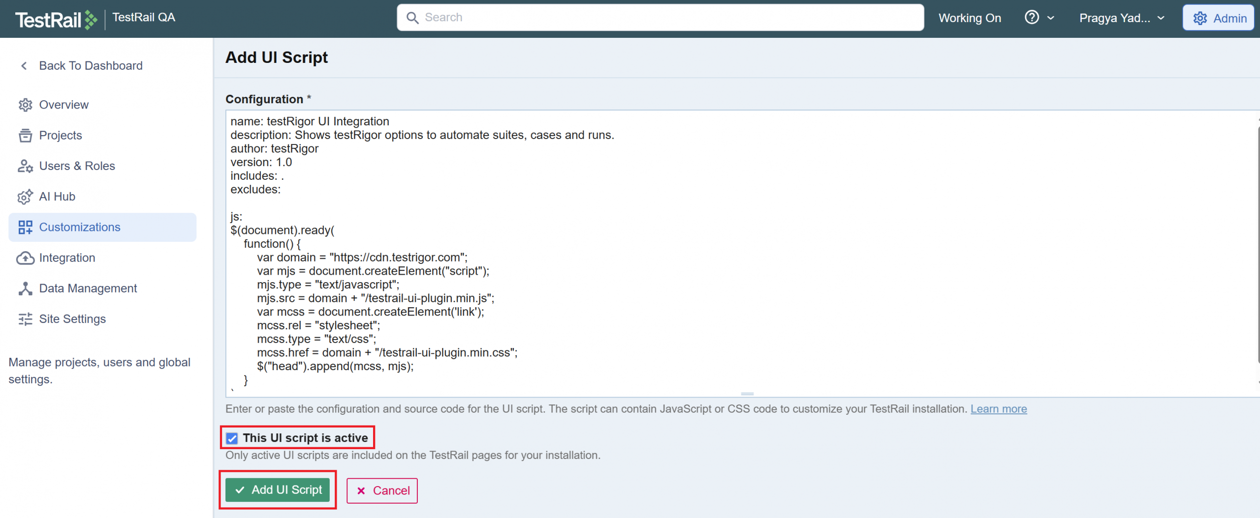Viewport: 1260px width, 518px height.
Task: Expand the help question mark dropdown
Action: [x=1039, y=18]
